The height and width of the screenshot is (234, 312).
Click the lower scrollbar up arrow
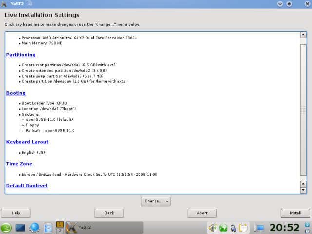(x=303, y=184)
